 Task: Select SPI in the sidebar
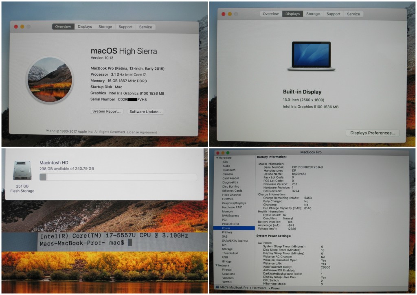224,245
